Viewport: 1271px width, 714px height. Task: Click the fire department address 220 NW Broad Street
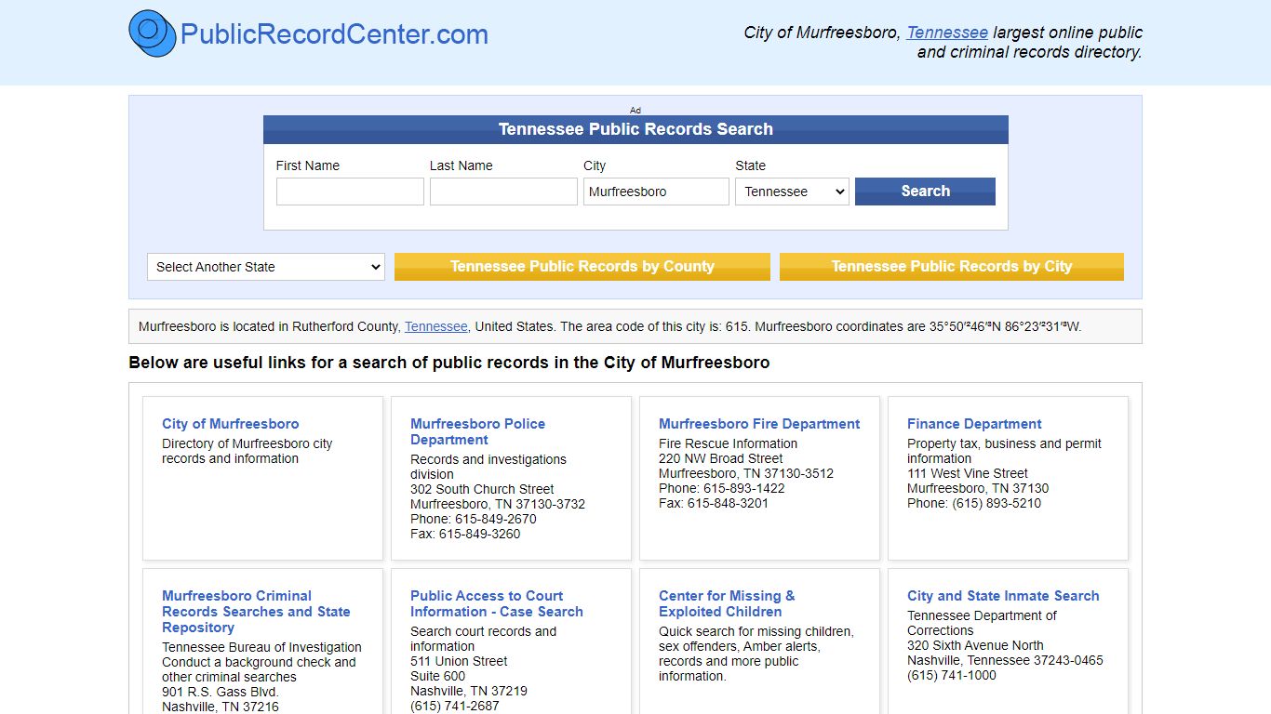point(721,458)
